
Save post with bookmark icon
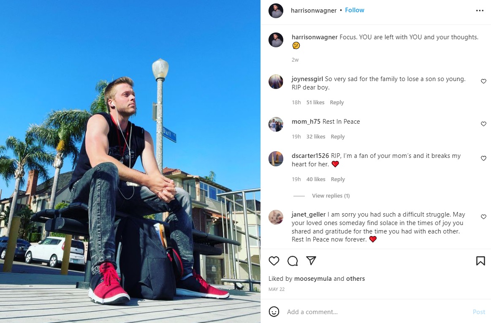480,261
